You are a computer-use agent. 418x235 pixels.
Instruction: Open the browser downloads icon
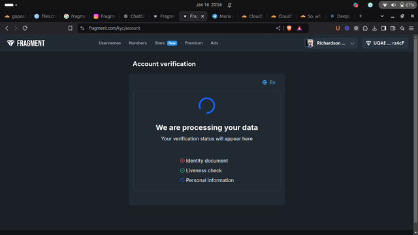tap(374, 28)
